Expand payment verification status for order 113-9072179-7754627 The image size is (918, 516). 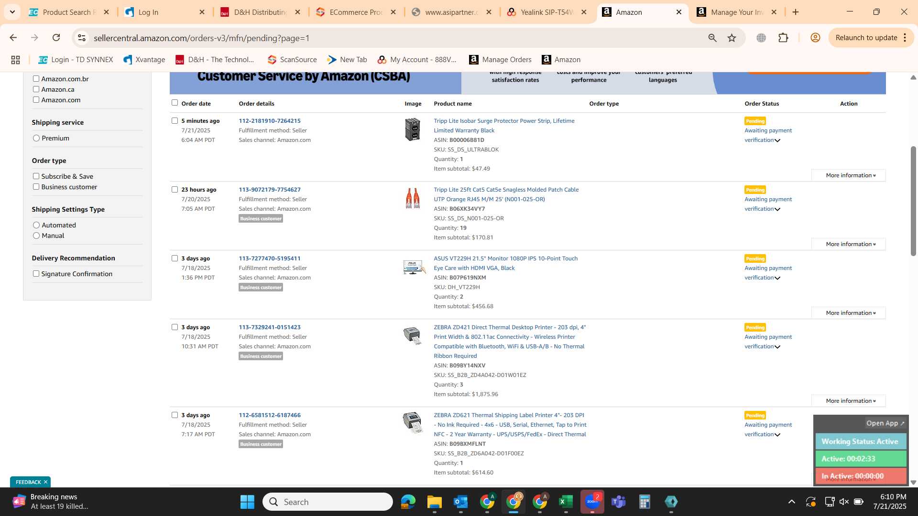[x=777, y=209]
